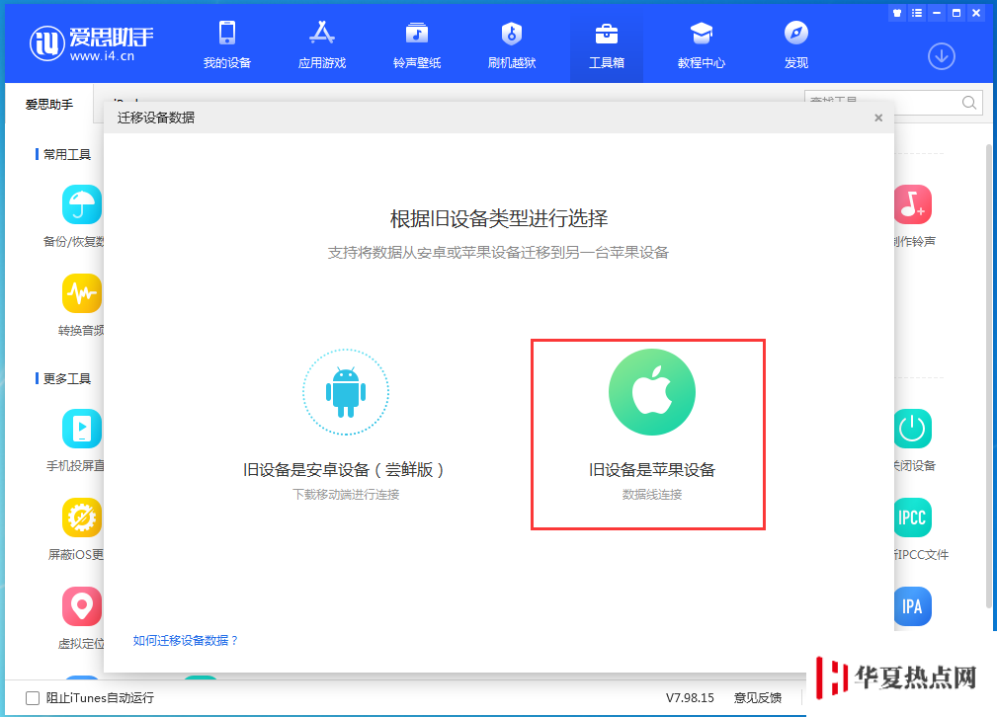This screenshot has height=717, width=997.
Task: Open the 关闭设备 power tool
Action: [x=912, y=429]
